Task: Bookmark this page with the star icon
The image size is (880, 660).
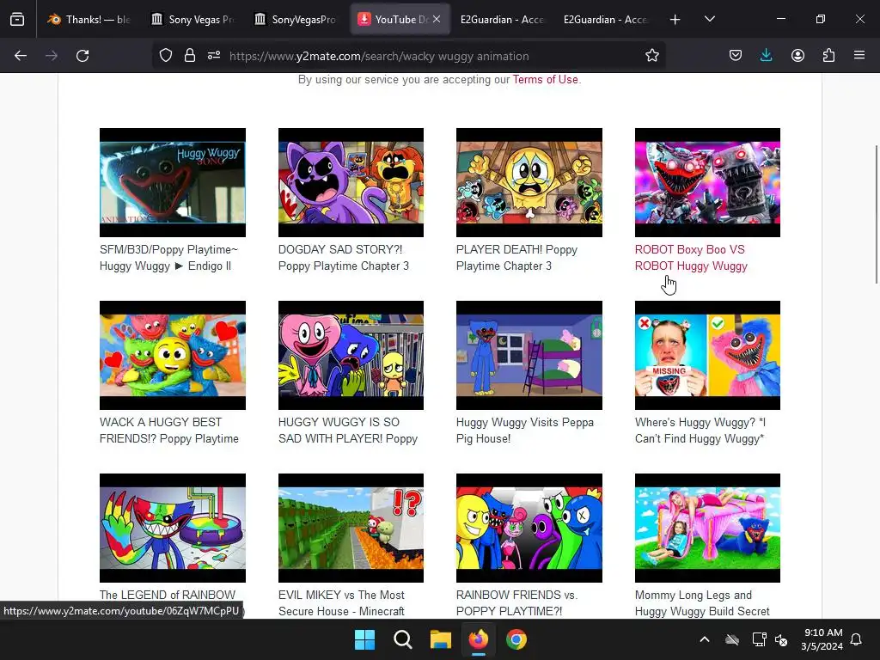Action: (651, 56)
